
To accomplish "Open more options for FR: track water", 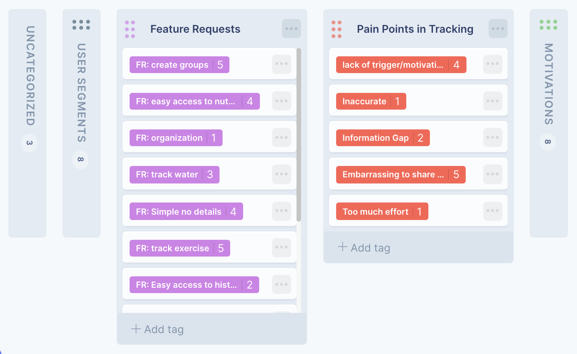I will 282,174.
